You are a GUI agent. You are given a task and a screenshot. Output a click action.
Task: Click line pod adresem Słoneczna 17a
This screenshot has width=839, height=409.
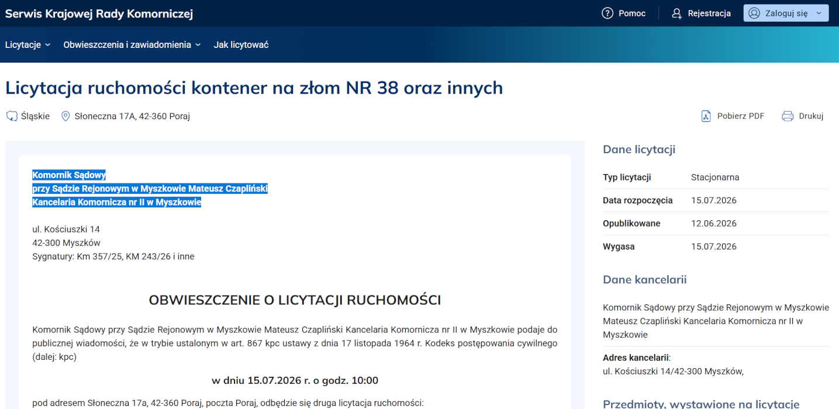(227, 403)
